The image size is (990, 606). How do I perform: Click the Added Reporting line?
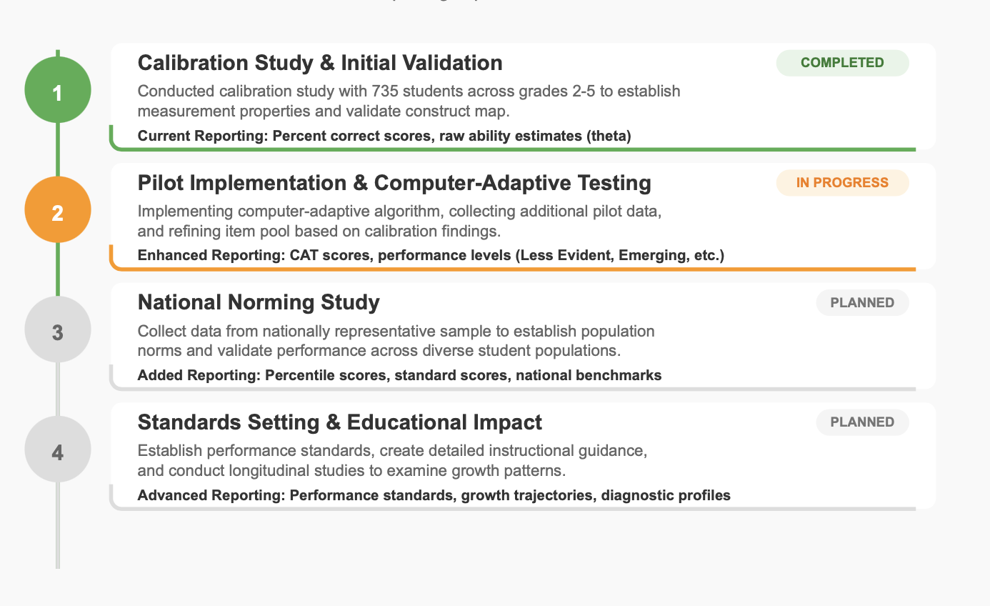click(399, 375)
